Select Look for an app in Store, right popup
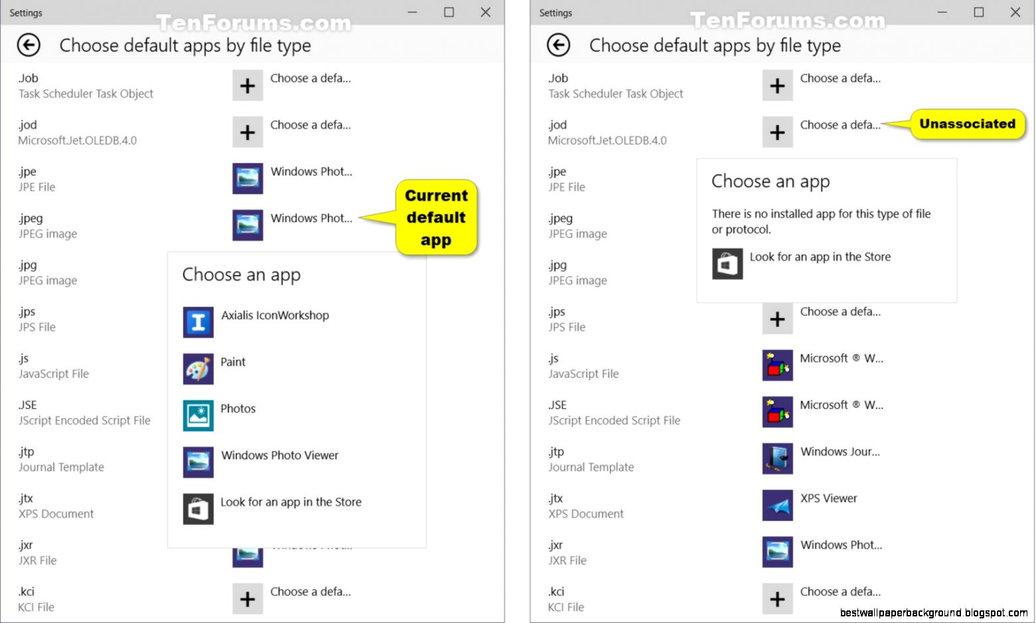This screenshot has width=1036, height=623. [x=820, y=257]
